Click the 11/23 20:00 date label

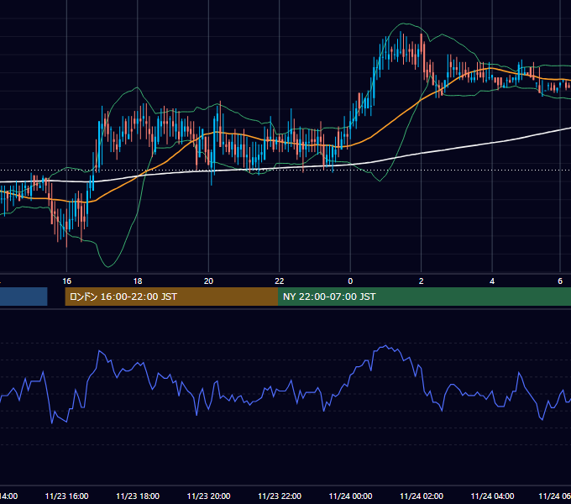click(208, 496)
